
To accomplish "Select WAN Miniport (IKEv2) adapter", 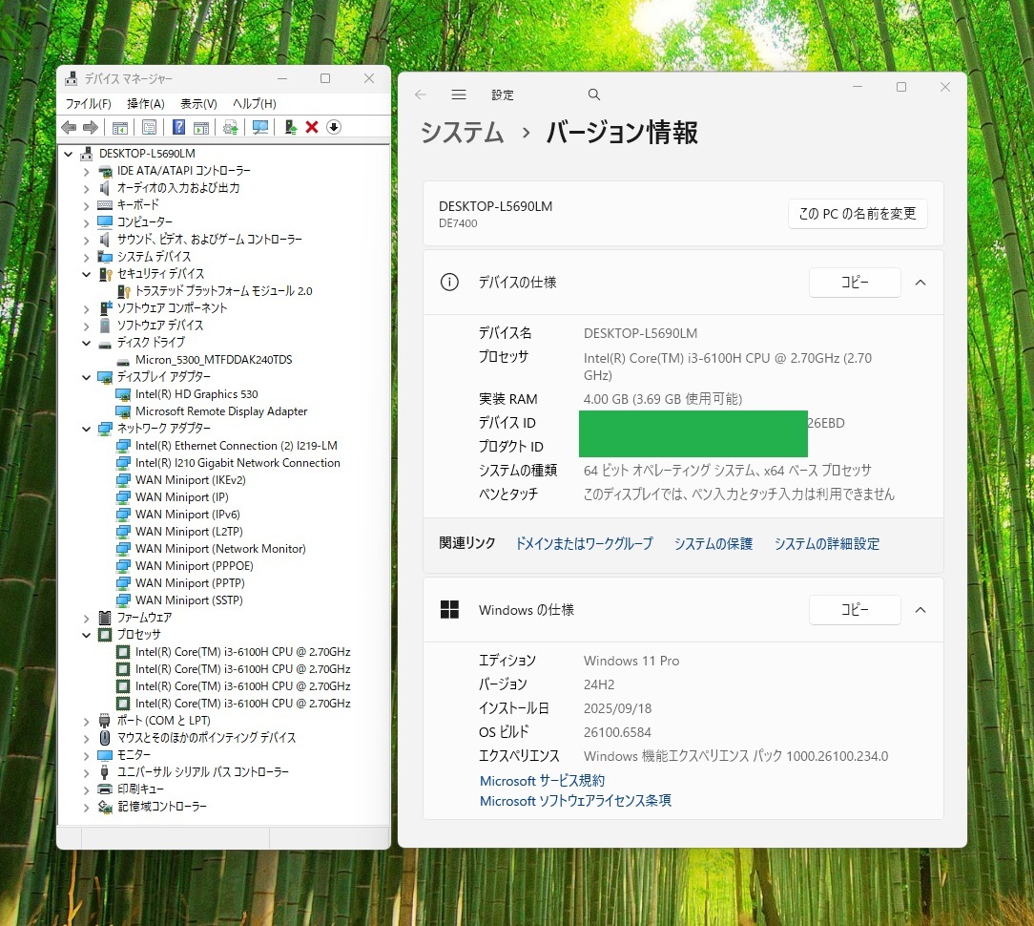I will tap(190, 480).
